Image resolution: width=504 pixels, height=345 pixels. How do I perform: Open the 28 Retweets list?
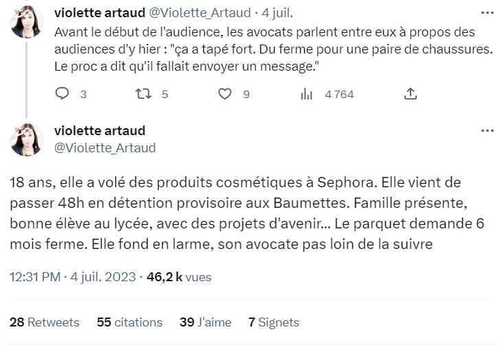(45, 322)
